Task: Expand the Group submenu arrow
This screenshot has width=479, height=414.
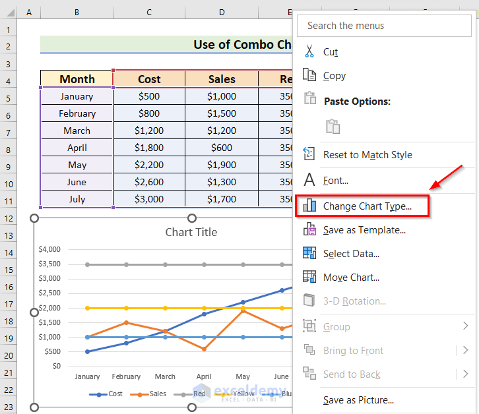Action: point(466,326)
